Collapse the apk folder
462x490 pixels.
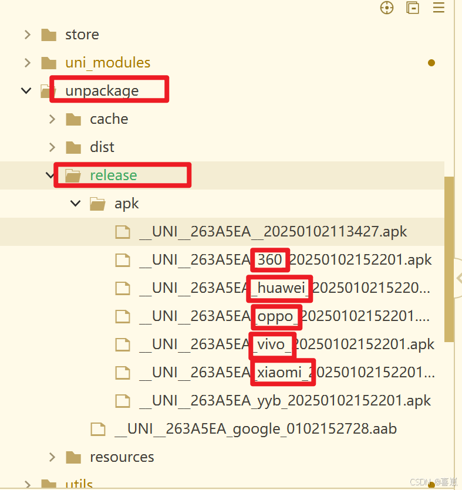(75, 204)
